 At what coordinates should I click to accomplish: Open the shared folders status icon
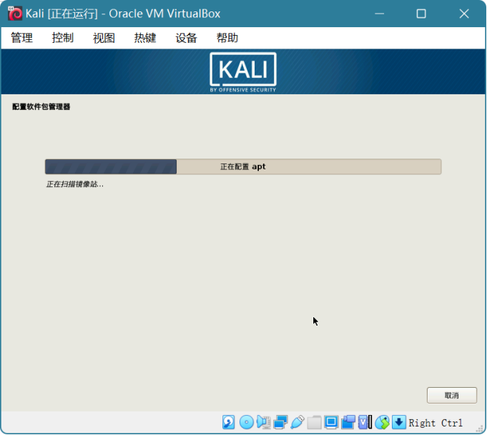[x=315, y=422]
